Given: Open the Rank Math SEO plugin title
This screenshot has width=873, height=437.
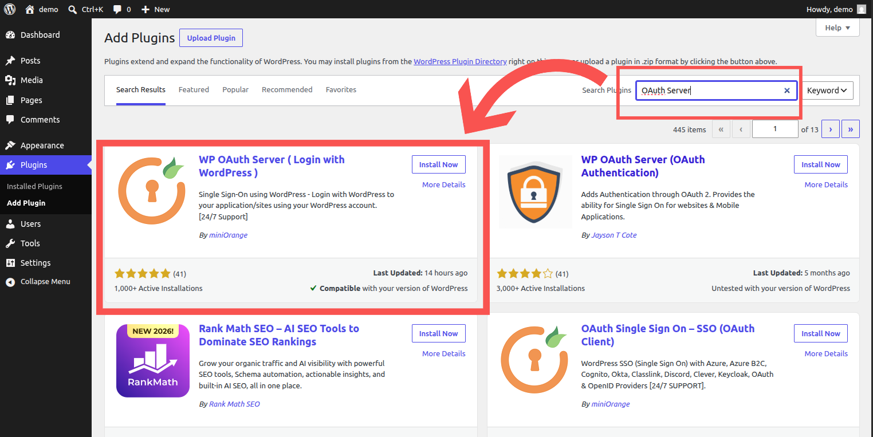Looking at the screenshot, I should click(x=279, y=335).
